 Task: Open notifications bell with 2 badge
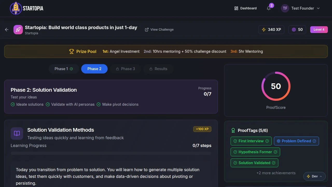269,8
